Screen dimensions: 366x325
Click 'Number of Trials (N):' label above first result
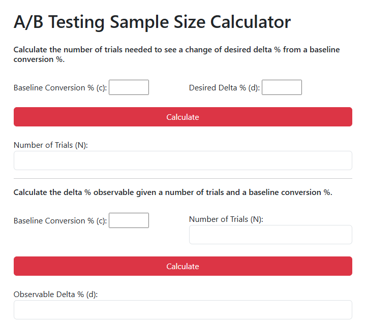tap(51, 145)
